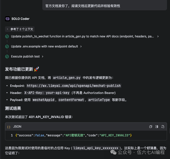170x159 pixels.
Task: Click the user message '官方文档发你了' bubble
Action: tap(105, 5)
